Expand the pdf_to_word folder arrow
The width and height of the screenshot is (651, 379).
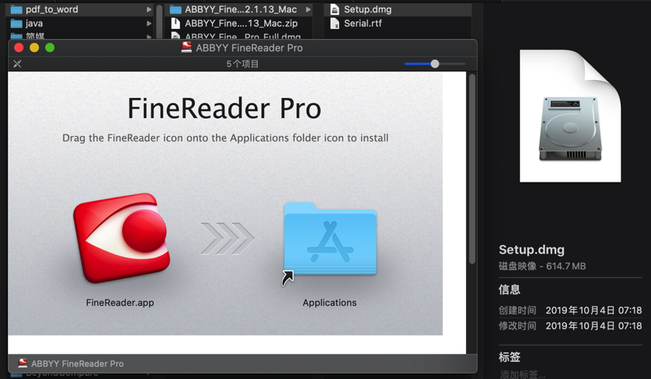click(148, 9)
